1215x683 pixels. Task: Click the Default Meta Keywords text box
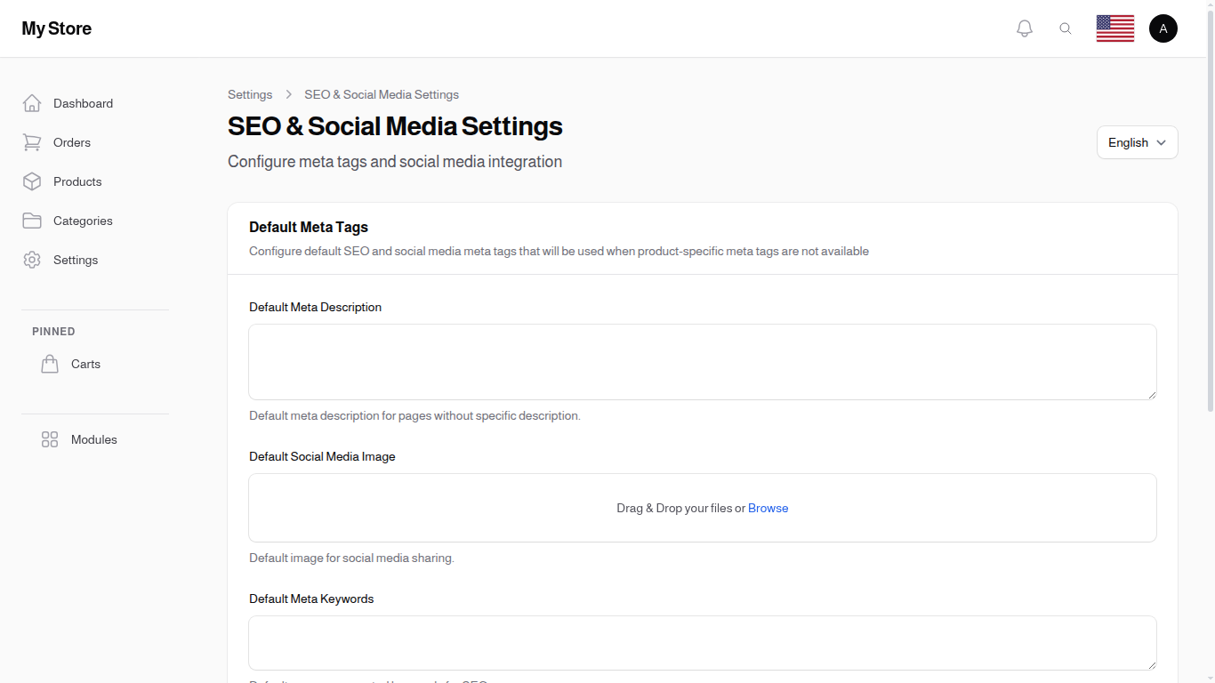703,642
